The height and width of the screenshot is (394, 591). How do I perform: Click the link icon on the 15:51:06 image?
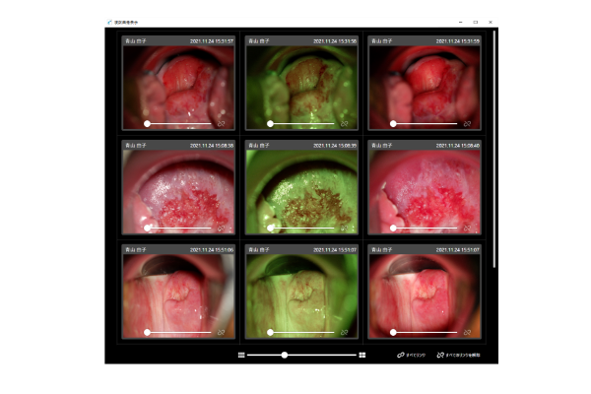(x=221, y=333)
